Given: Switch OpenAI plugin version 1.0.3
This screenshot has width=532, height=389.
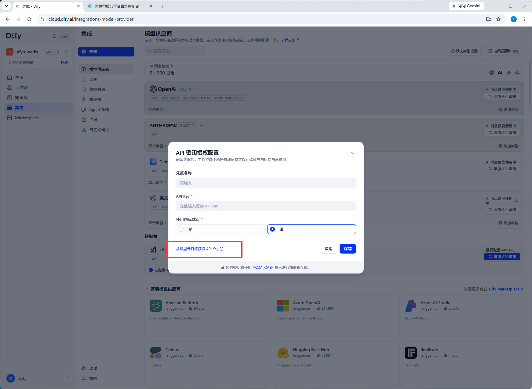Looking at the screenshot, I should (185, 89).
